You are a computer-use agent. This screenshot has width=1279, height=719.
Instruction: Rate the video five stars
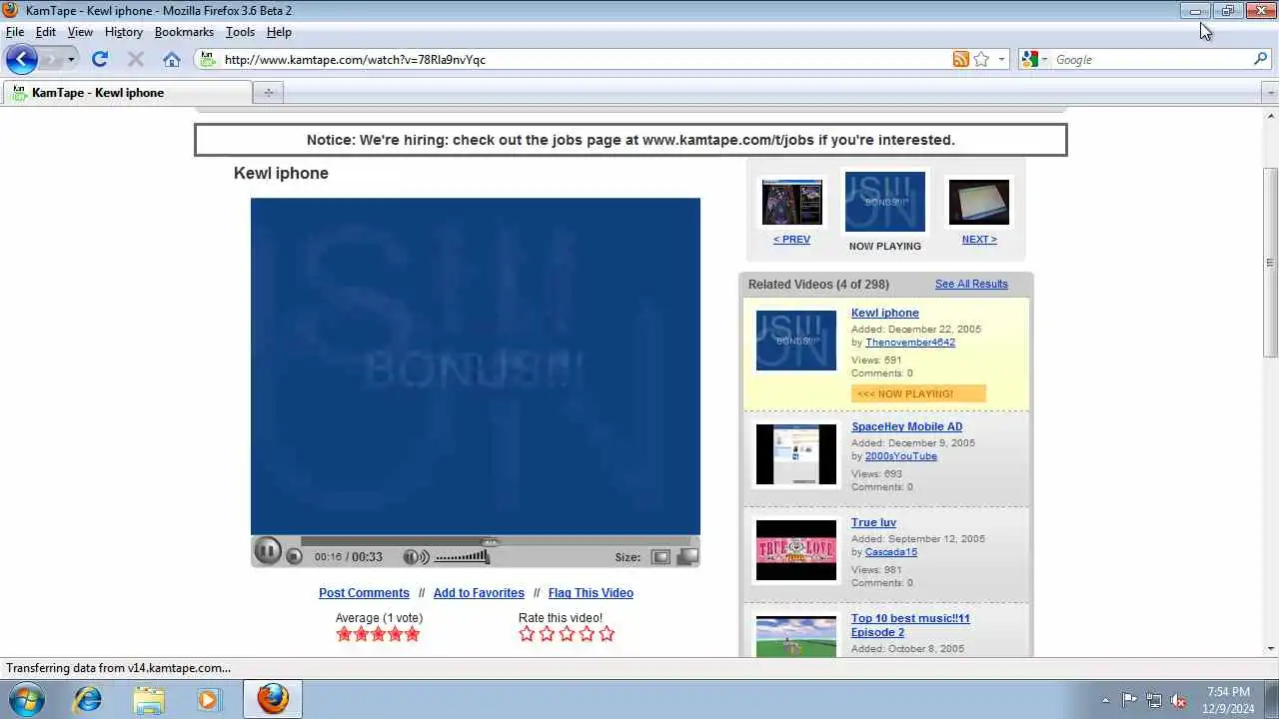pos(607,634)
